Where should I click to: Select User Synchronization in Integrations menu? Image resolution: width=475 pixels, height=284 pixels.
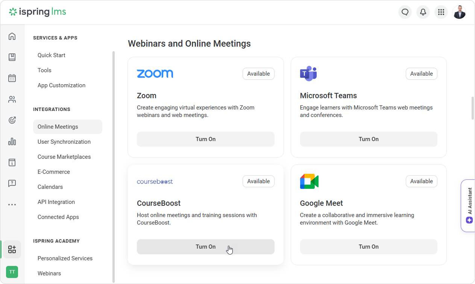tap(64, 142)
